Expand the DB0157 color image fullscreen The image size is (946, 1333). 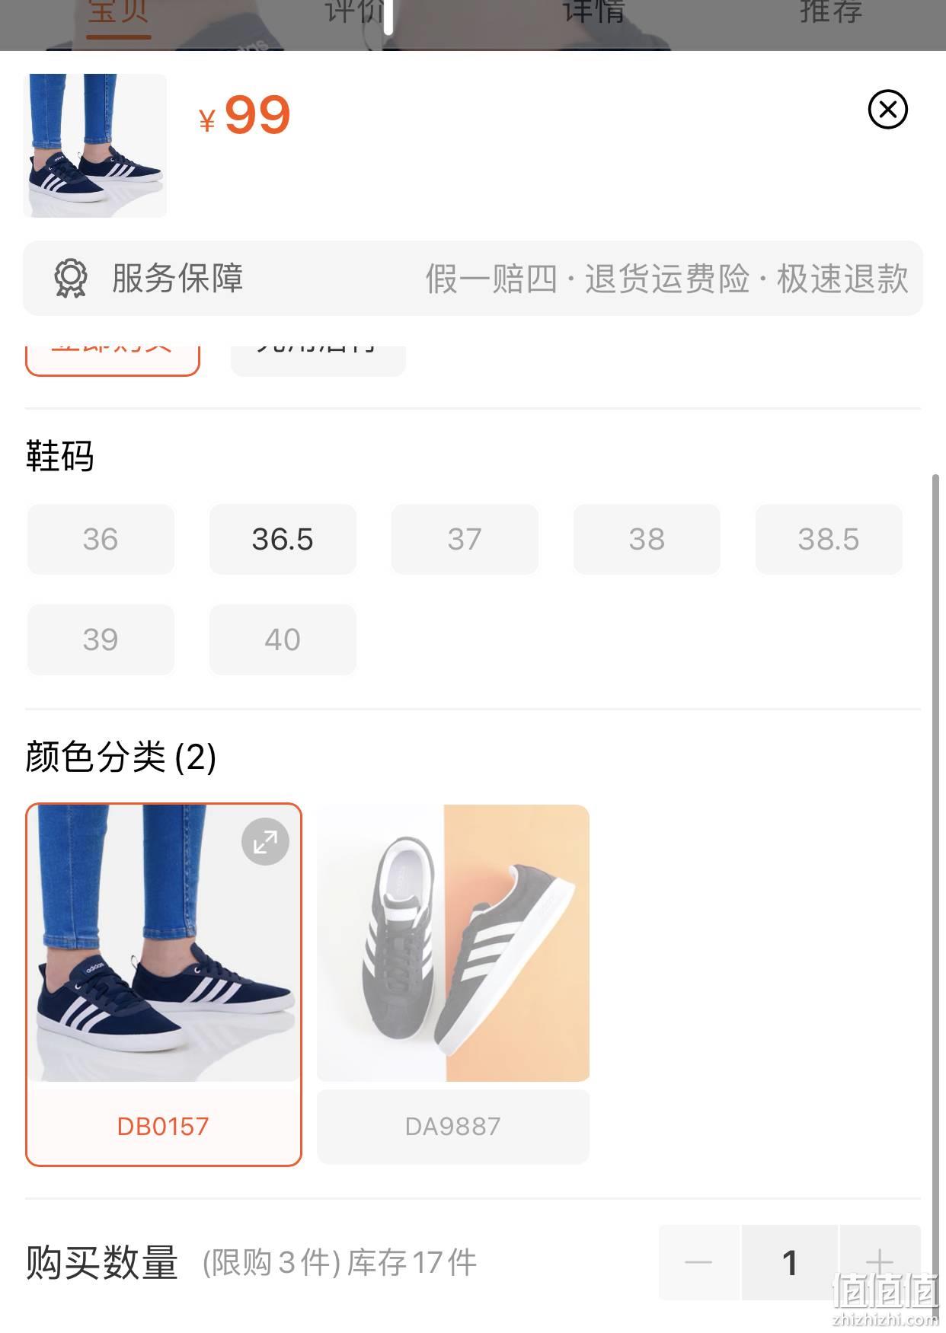tap(265, 842)
